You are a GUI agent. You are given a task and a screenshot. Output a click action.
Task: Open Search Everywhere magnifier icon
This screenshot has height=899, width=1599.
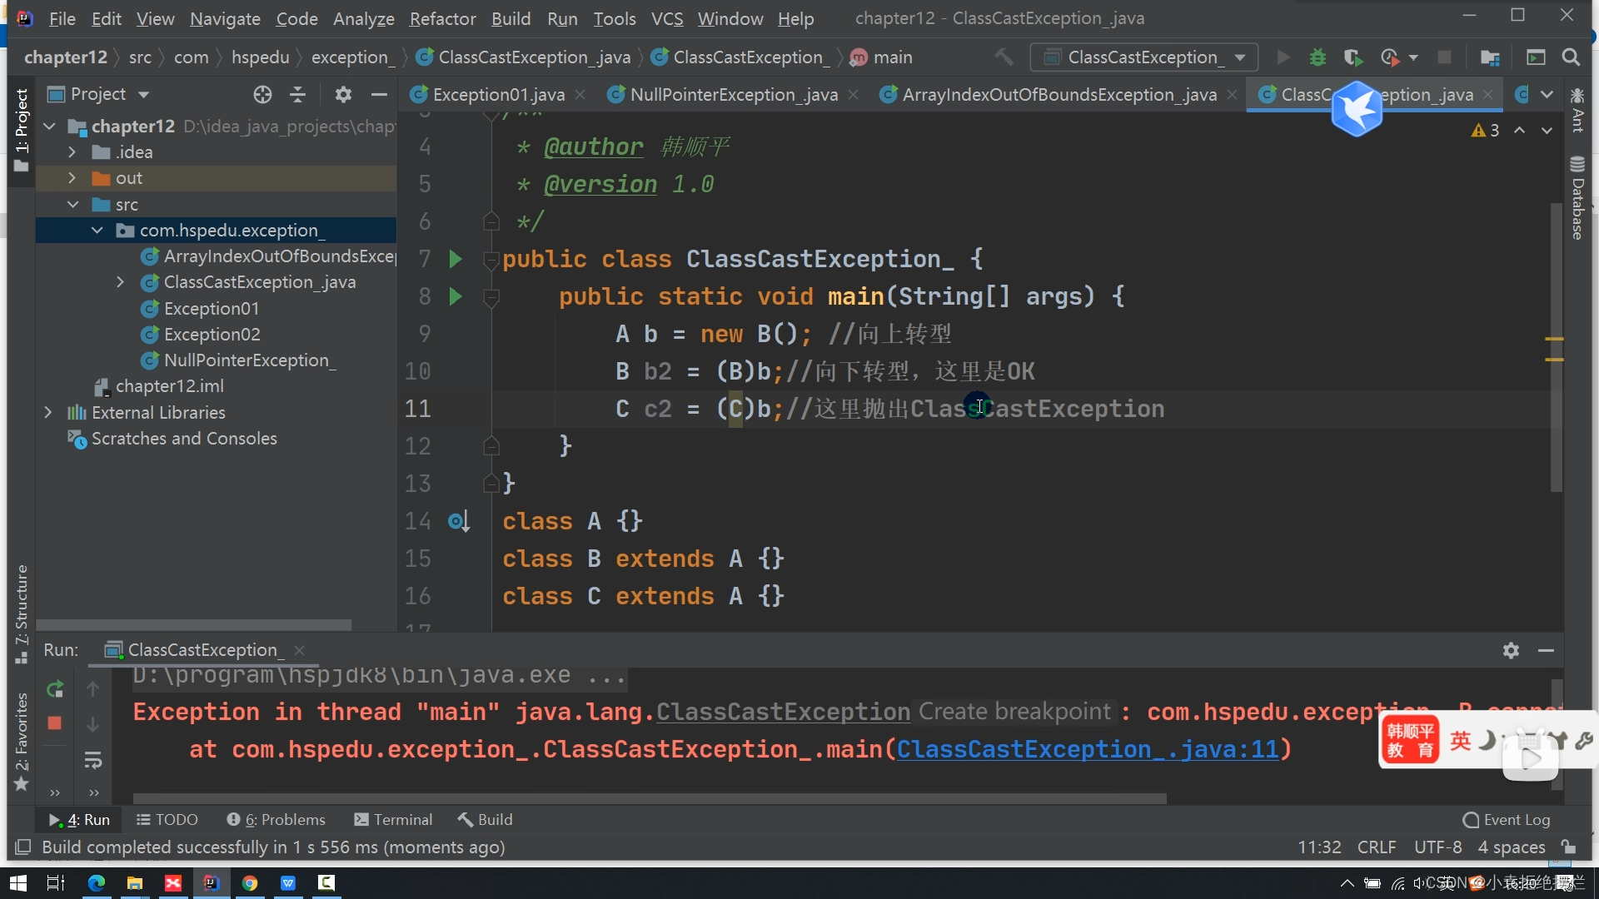click(x=1571, y=57)
